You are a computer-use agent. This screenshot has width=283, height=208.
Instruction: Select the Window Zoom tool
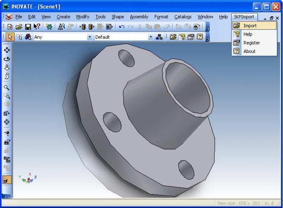7,96
